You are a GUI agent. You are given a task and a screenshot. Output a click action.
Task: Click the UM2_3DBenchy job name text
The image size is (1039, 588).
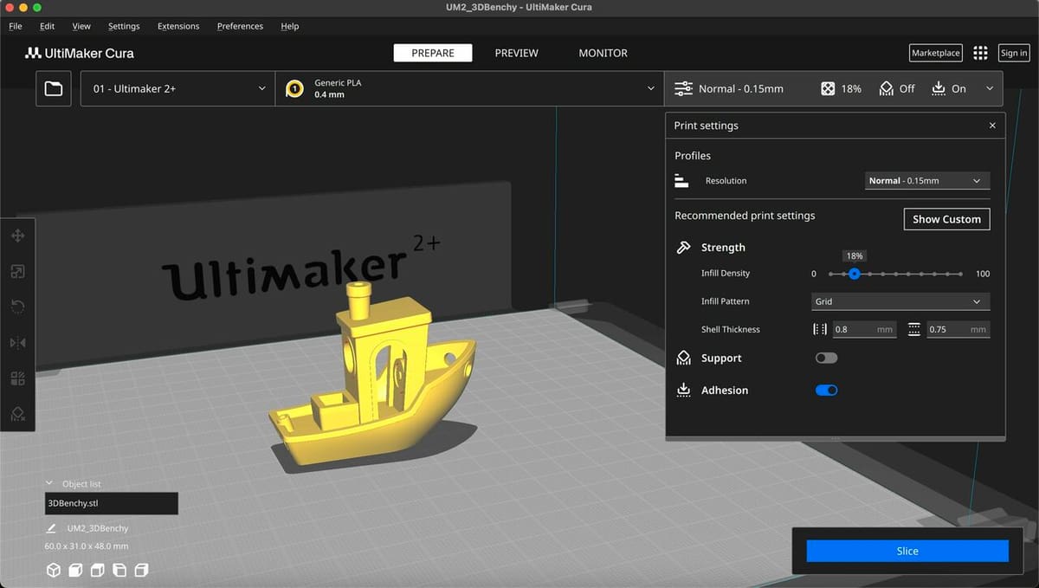[x=98, y=528]
